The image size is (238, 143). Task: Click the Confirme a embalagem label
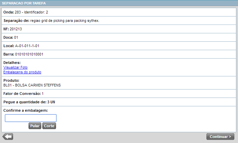click(26, 110)
